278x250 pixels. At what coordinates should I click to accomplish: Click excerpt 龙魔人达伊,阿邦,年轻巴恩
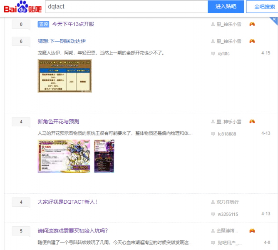click(101, 53)
